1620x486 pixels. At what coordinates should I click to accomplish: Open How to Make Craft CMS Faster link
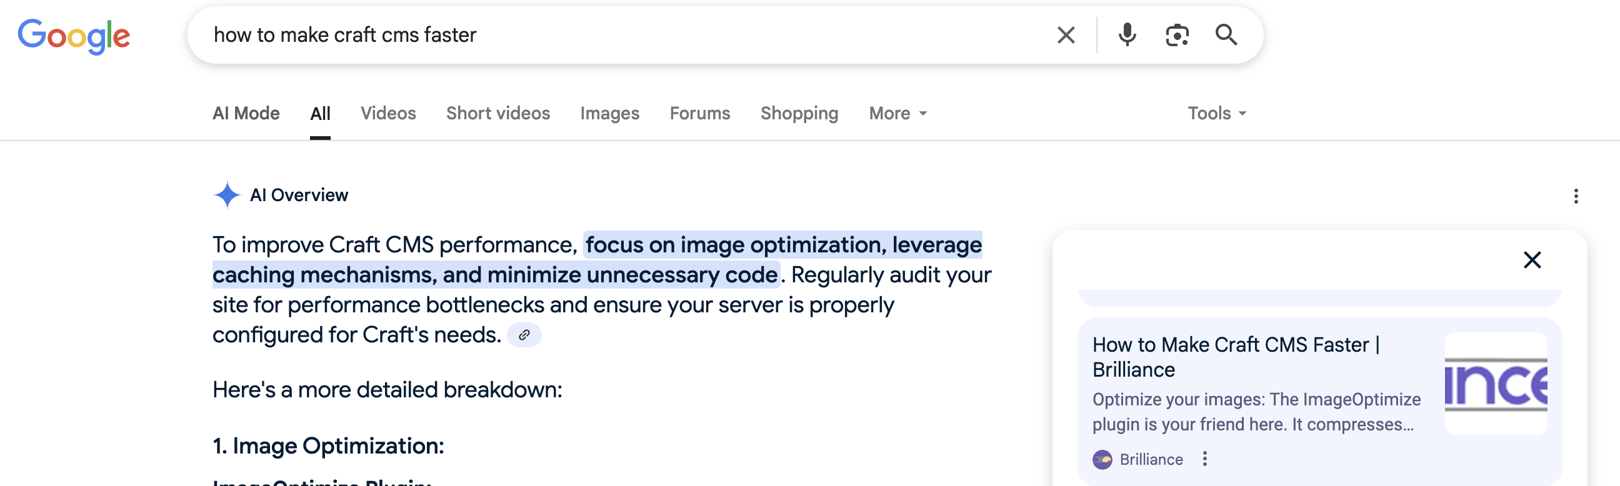pyautogui.click(x=1236, y=357)
